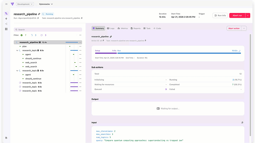Viewport: 255px width, 143px height.
Task: Click the Queued count 3
Action: [x=166, y=89]
